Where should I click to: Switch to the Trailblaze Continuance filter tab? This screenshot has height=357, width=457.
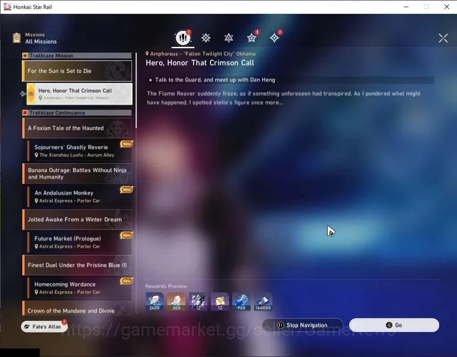[228, 38]
